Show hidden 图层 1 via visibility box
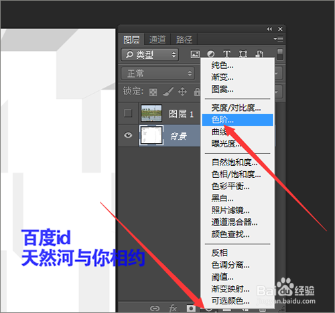 [x=128, y=113]
